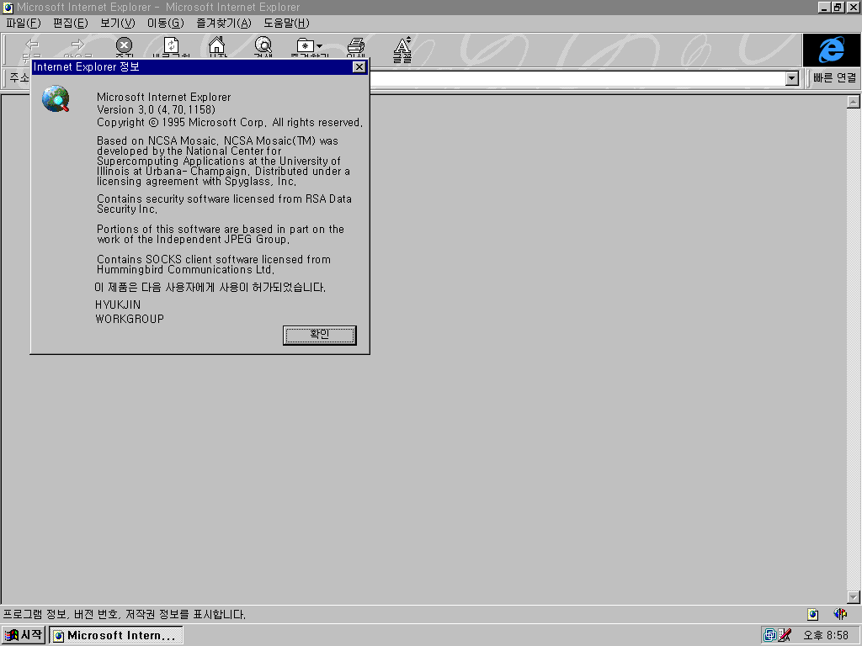The height and width of the screenshot is (646, 862).
Task: Click the IE window title bar icon
Action: click(x=8, y=7)
